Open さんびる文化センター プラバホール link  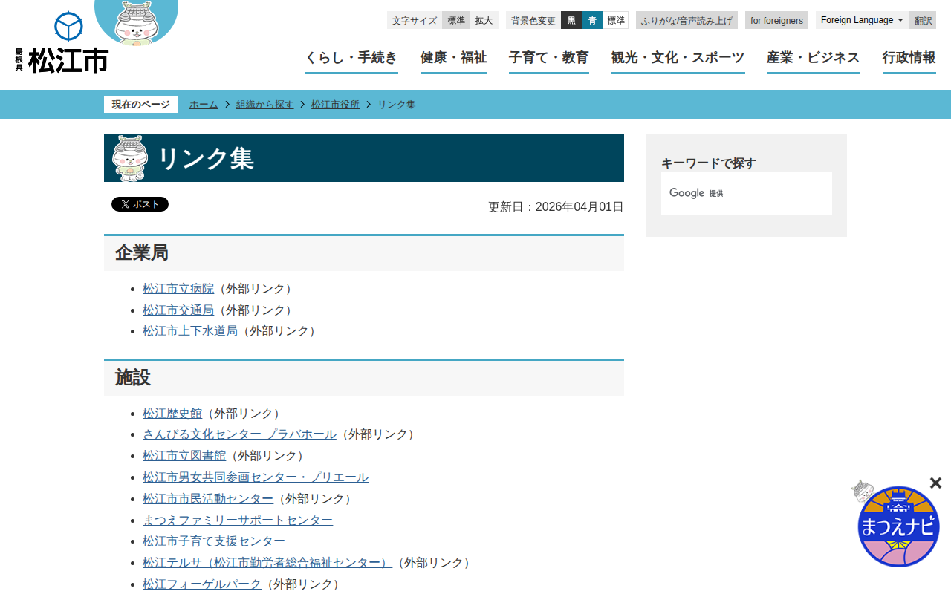[x=239, y=434]
